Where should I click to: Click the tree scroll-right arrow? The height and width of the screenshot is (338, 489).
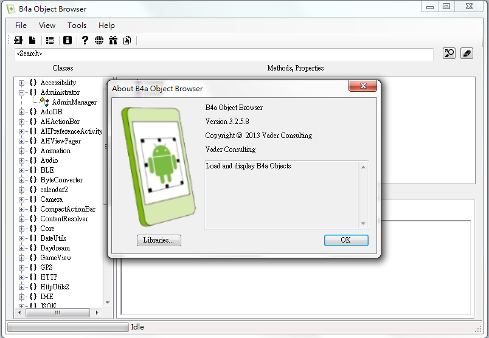pyautogui.click(x=97, y=312)
